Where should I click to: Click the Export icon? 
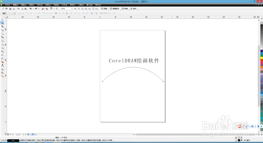coord(47,9)
